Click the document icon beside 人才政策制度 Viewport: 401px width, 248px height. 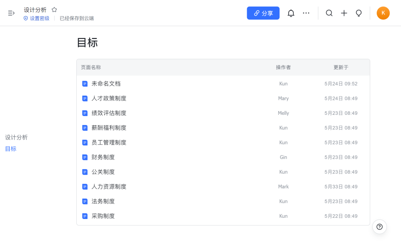(x=85, y=98)
